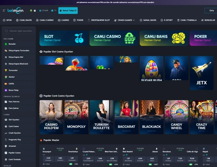
Task: Click the Para Yatırma deposit icon
Action: [6, 102]
